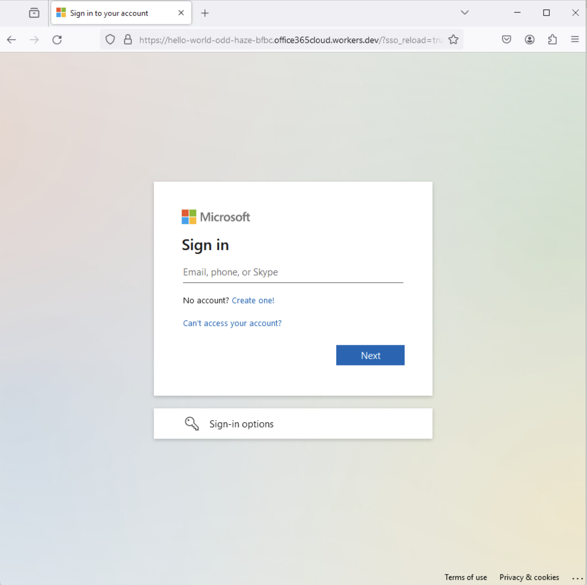587x585 pixels.
Task: Show site security padlock info
Action: point(128,40)
